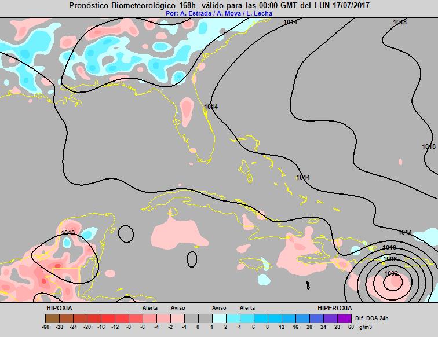Click the 1010 isobar label over the Yucatan

click(68, 233)
